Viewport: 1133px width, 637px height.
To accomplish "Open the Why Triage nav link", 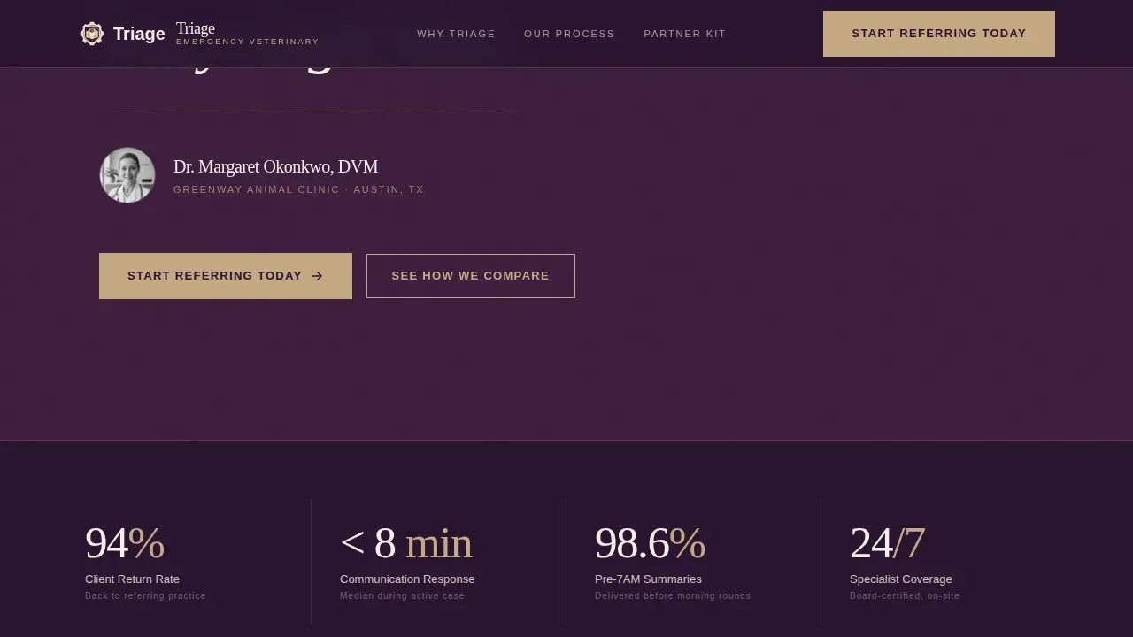I will (x=456, y=34).
